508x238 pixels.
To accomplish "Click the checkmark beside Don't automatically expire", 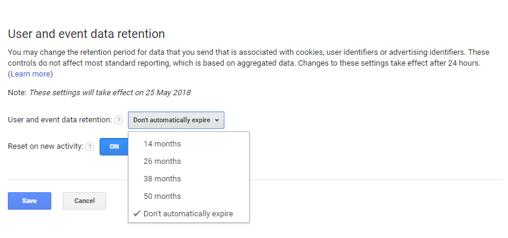I will click(137, 213).
